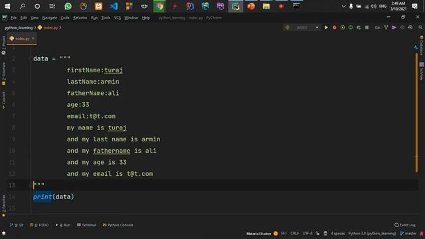Open the Edit menu
The image size is (425, 239).
[24, 18]
